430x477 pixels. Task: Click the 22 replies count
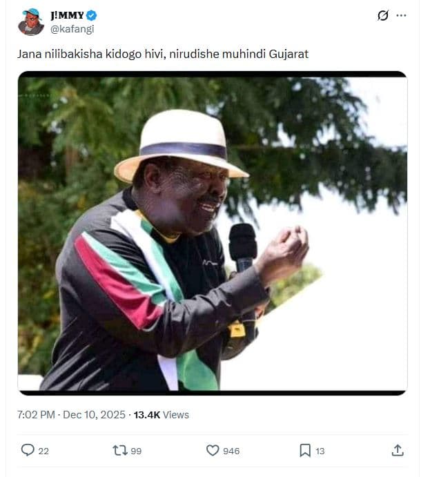43,451
